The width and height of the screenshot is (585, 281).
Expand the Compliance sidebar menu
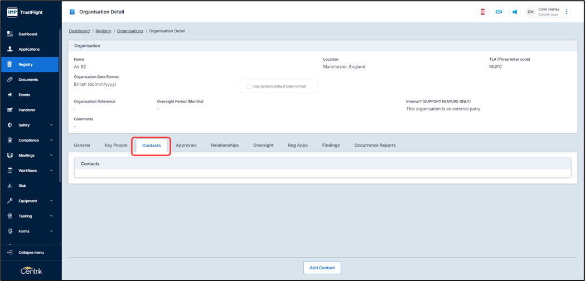pos(30,140)
